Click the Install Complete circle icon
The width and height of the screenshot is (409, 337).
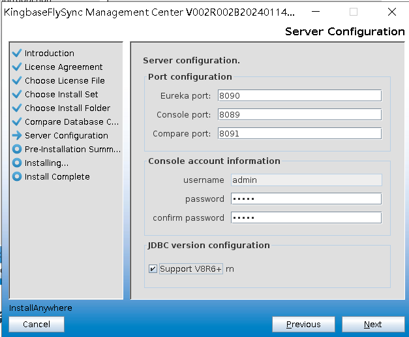coord(17,176)
